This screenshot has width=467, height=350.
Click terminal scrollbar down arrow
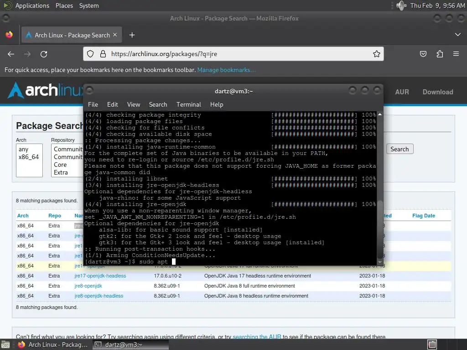tap(380, 262)
